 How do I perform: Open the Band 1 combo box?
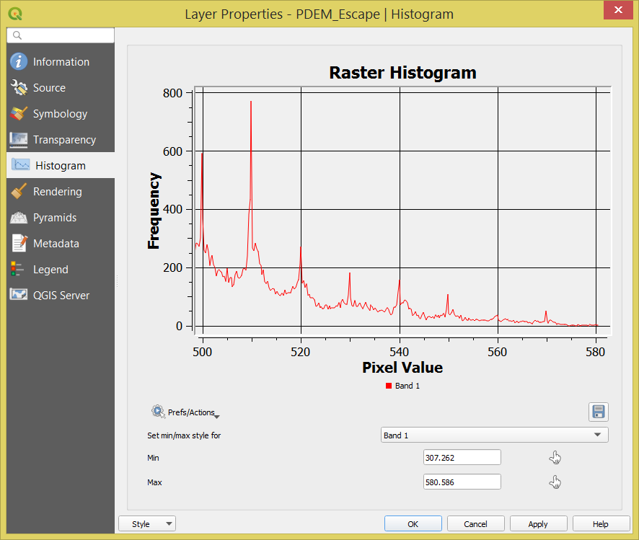494,435
